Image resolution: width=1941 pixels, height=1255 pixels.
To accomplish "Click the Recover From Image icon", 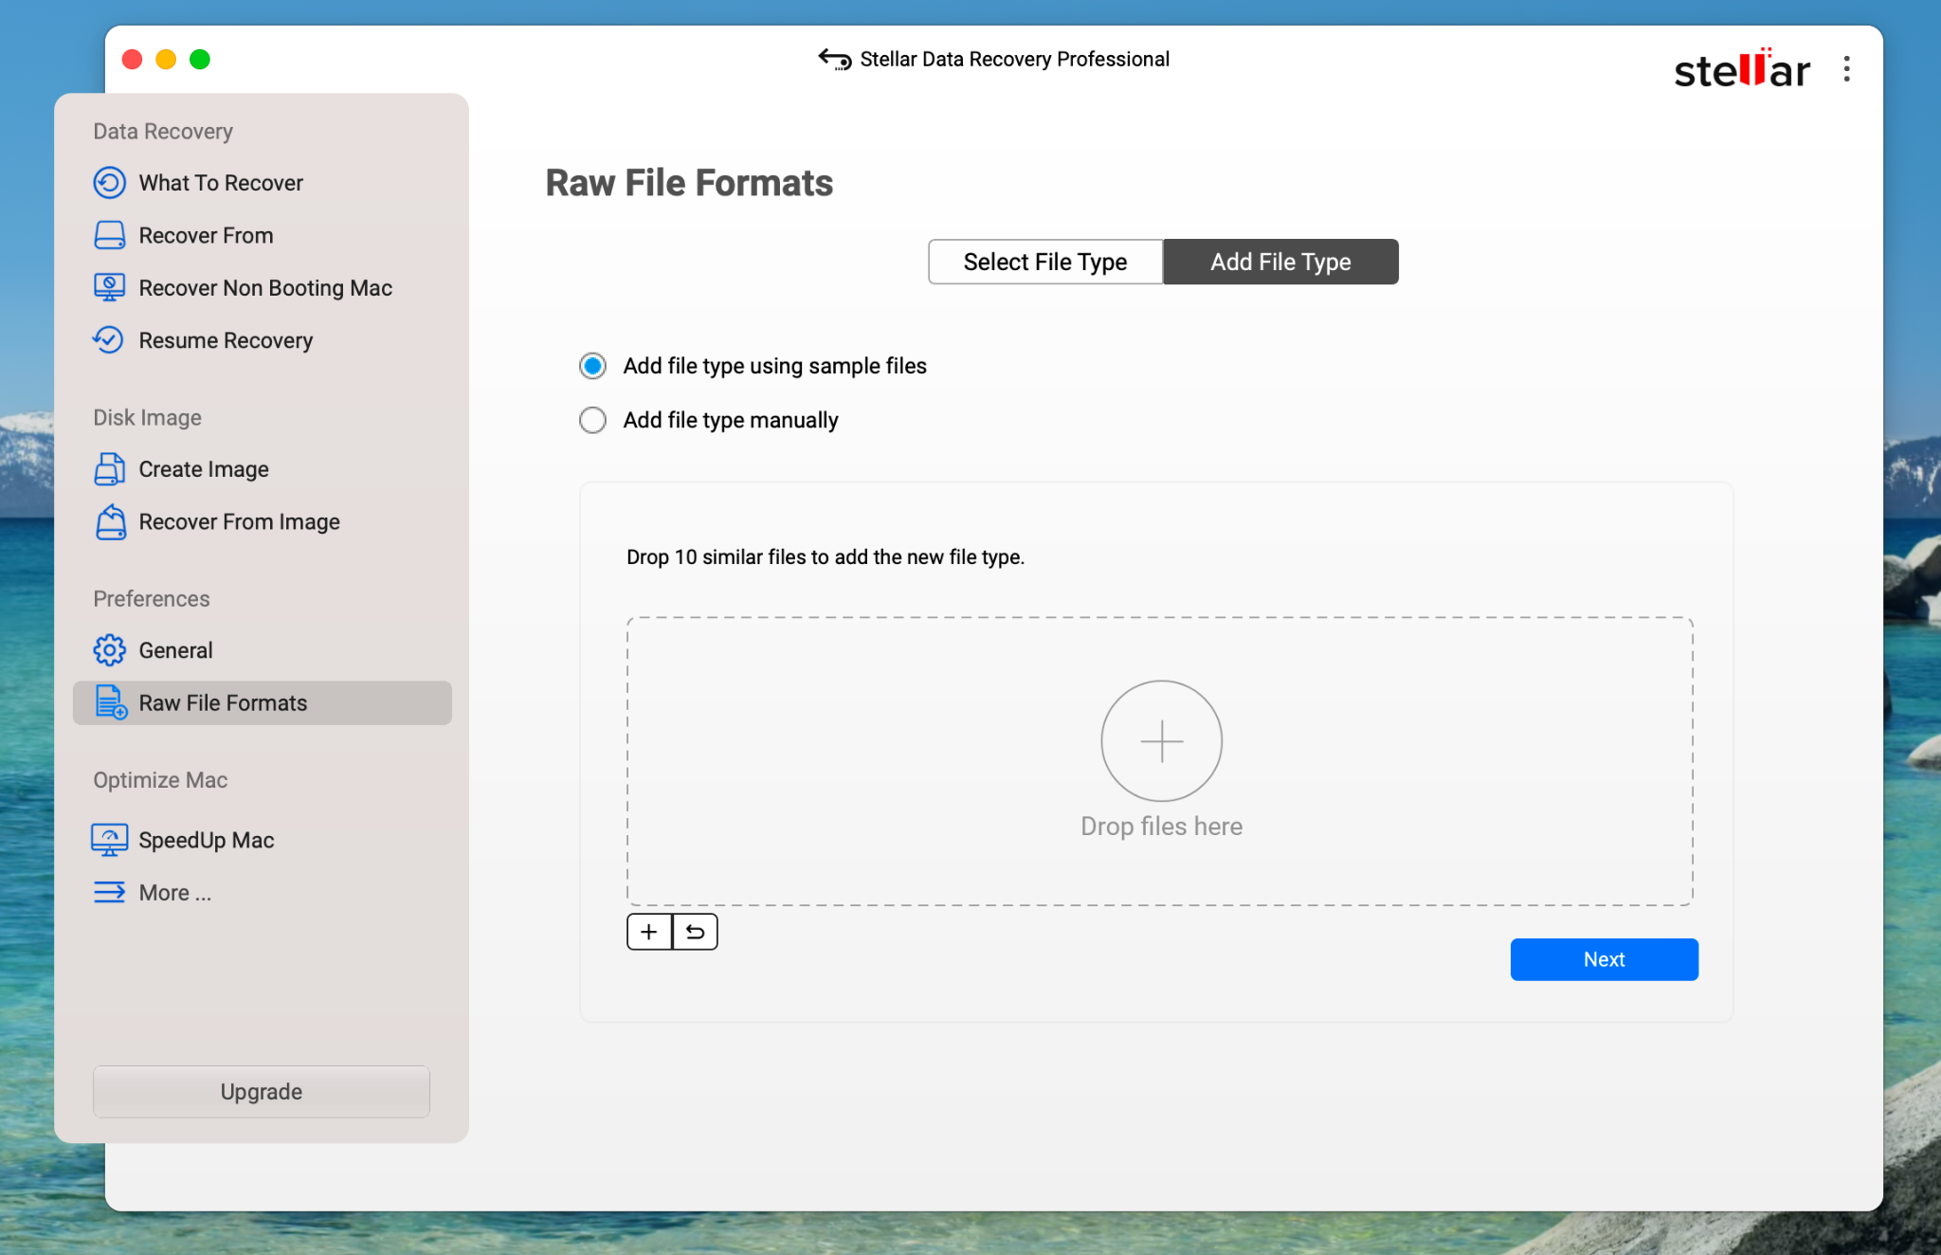I will click(x=111, y=521).
